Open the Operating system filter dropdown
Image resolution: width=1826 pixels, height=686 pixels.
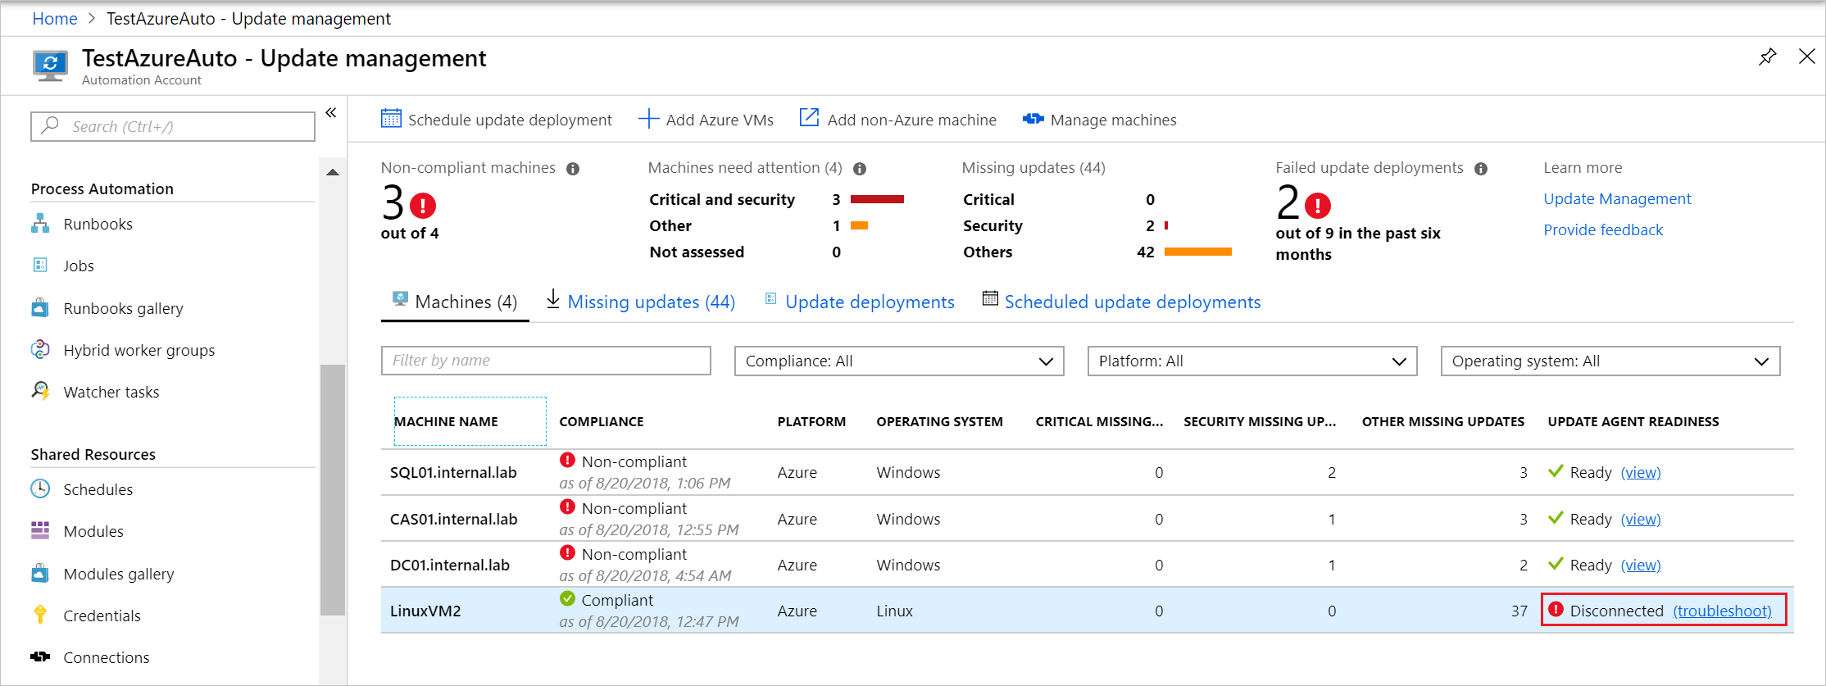[x=1610, y=361]
